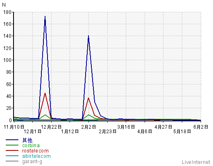Click the 3月16日 x-axis date label
The height and width of the screenshot is (166, 213).
coord(126,127)
